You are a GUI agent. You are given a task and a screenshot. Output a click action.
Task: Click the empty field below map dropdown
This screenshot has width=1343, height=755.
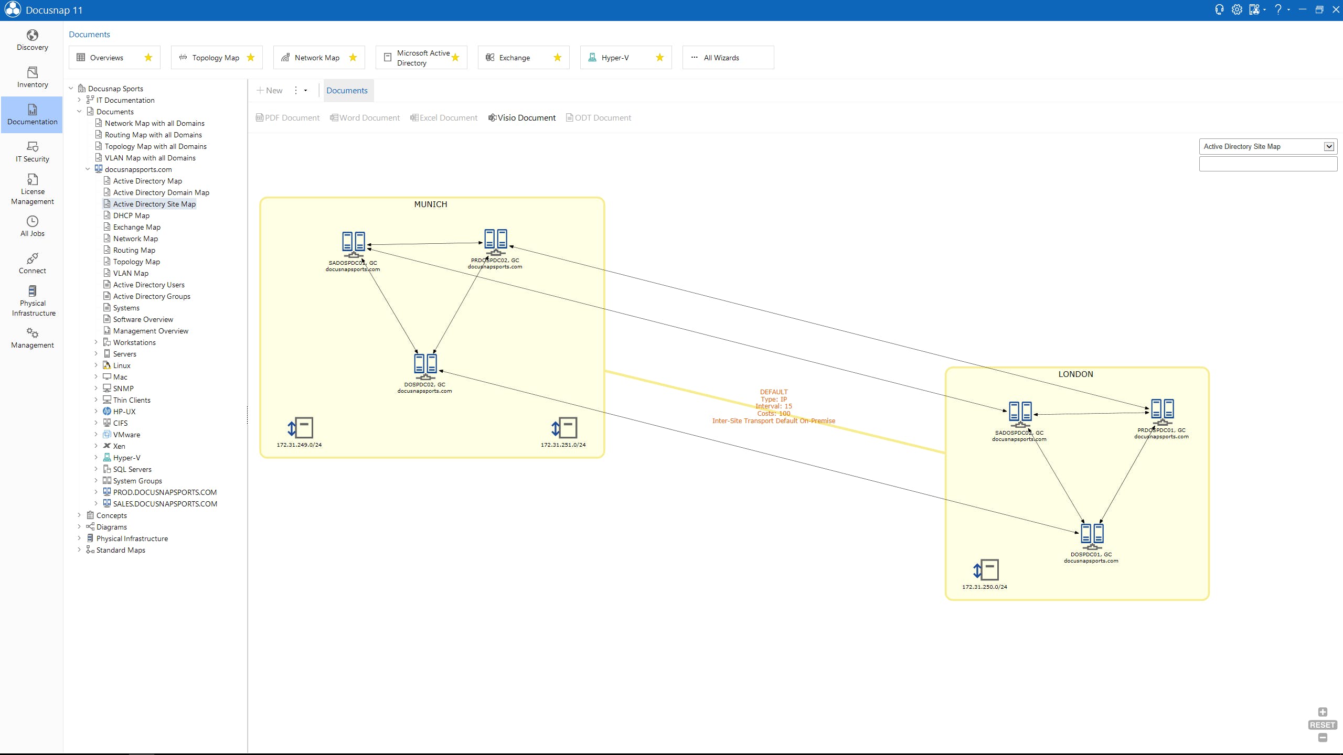pos(1267,164)
